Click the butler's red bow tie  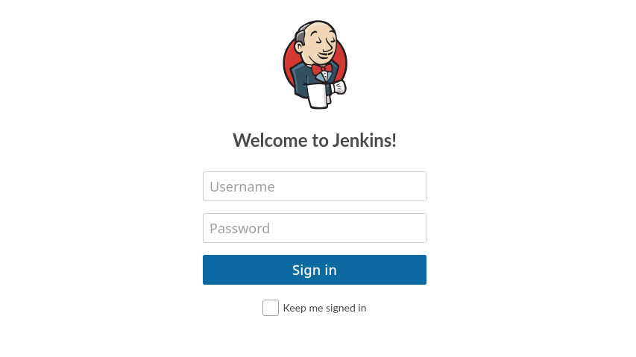click(321, 69)
